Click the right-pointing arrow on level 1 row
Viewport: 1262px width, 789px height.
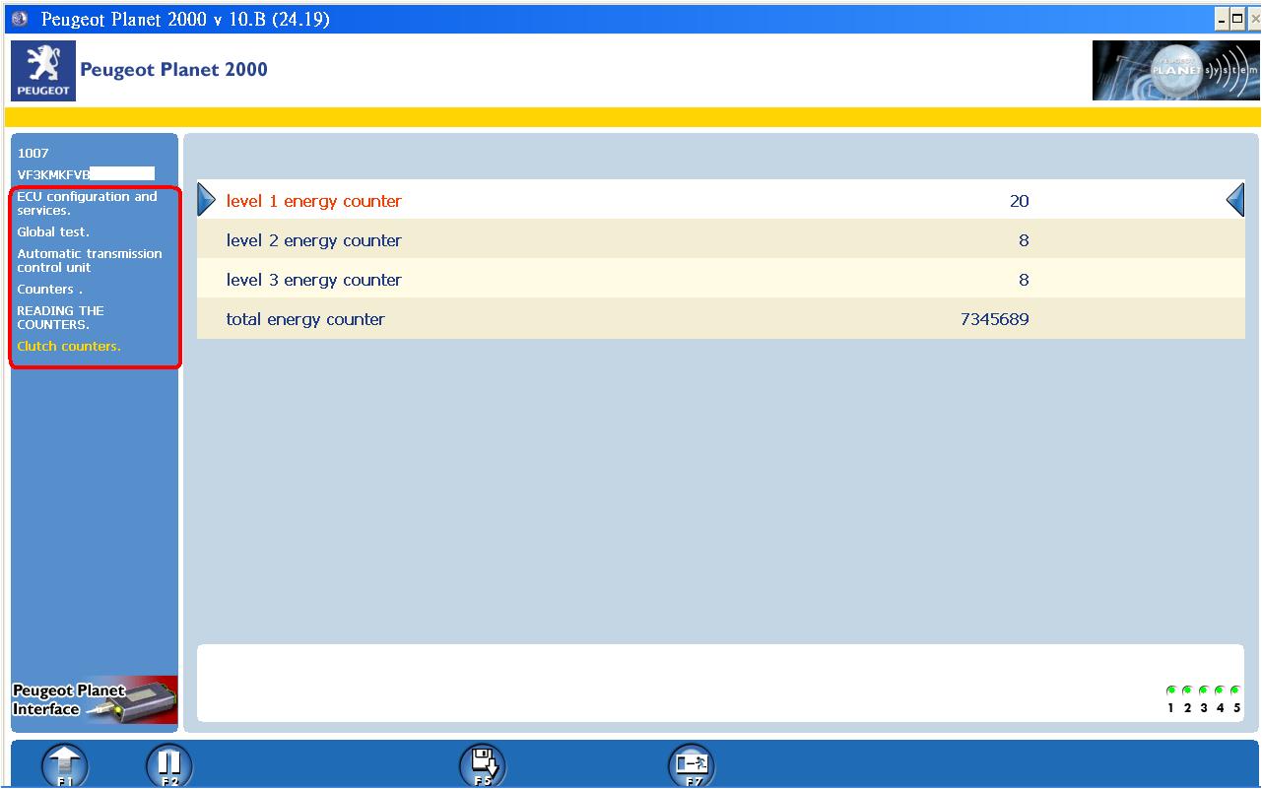[206, 200]
